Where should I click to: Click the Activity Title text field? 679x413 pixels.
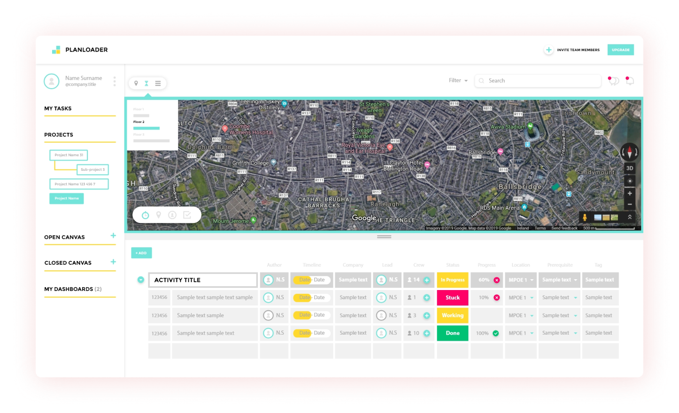tap(203, 280)
